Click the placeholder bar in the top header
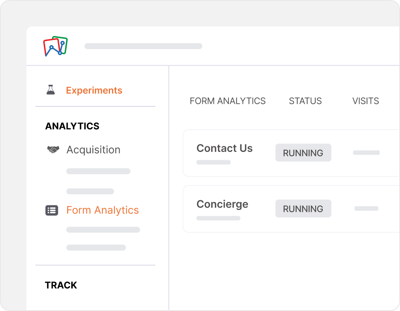400x311 pixels. point(143,46)
